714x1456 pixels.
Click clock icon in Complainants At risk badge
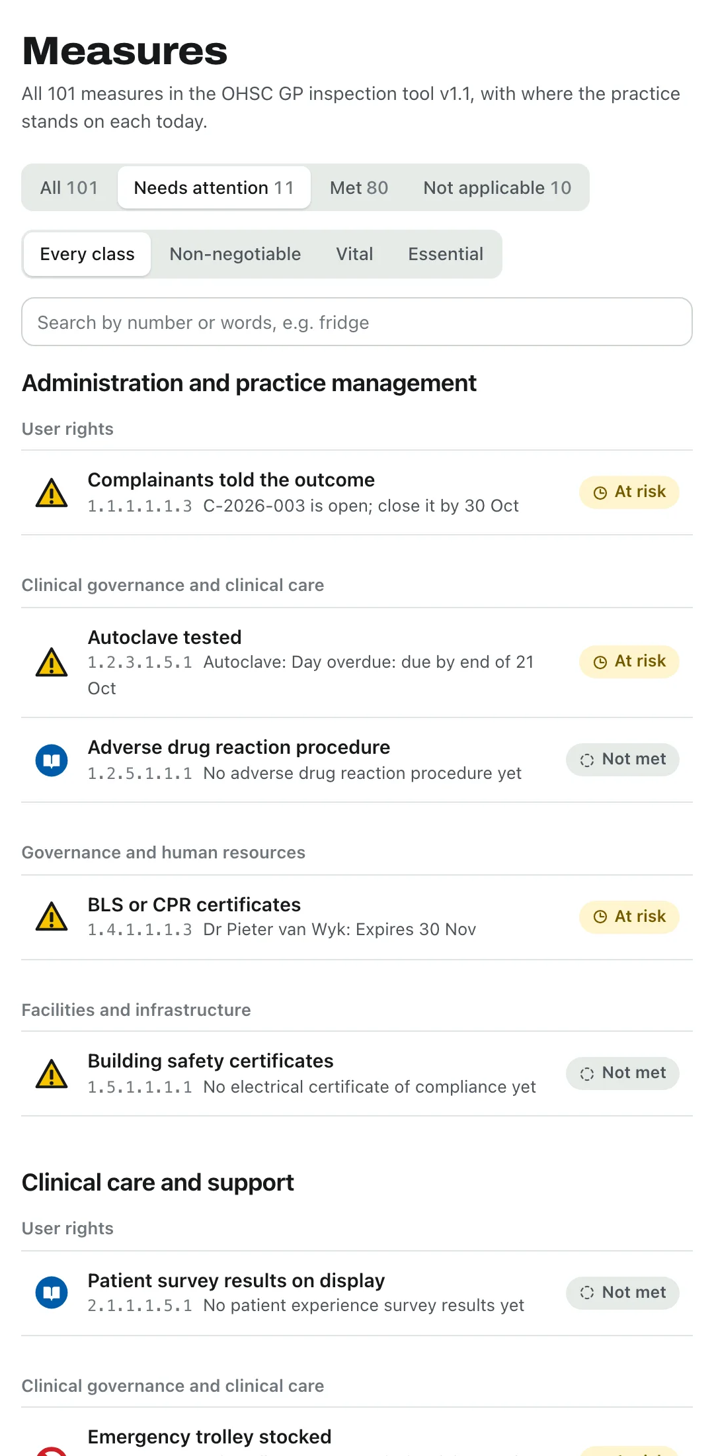tap(600, 492)
